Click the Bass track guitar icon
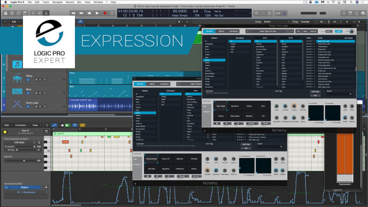This screenshot has height=207, width=368. pos(18,91)
